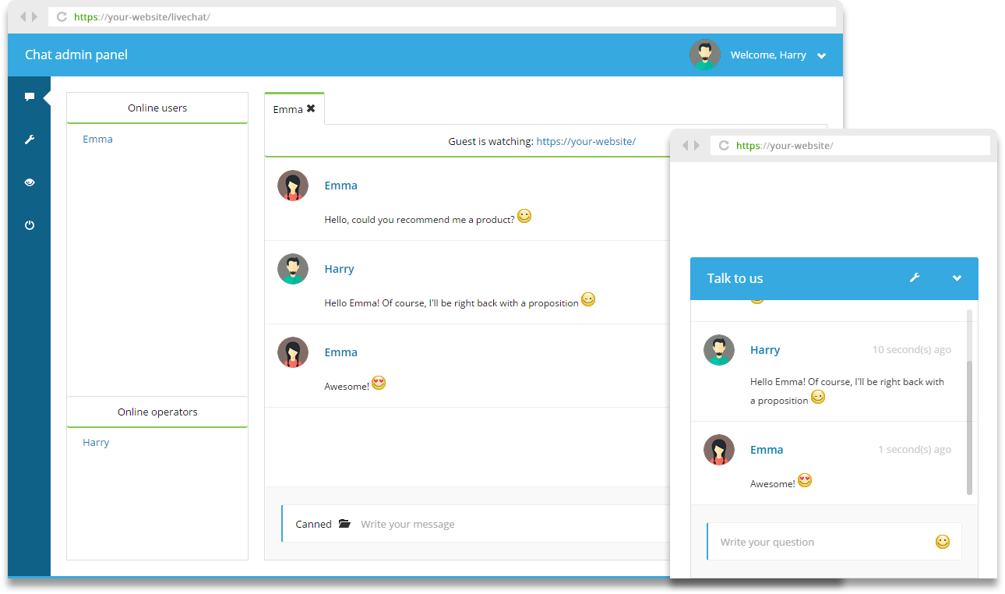The height and width of the screenshot is (594, 1005).
Task: Open the widget minimize chevron dropdown
Action: click(957, 278)
